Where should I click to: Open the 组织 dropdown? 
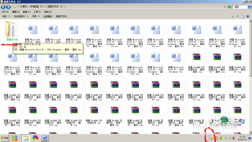coord(6,16)
